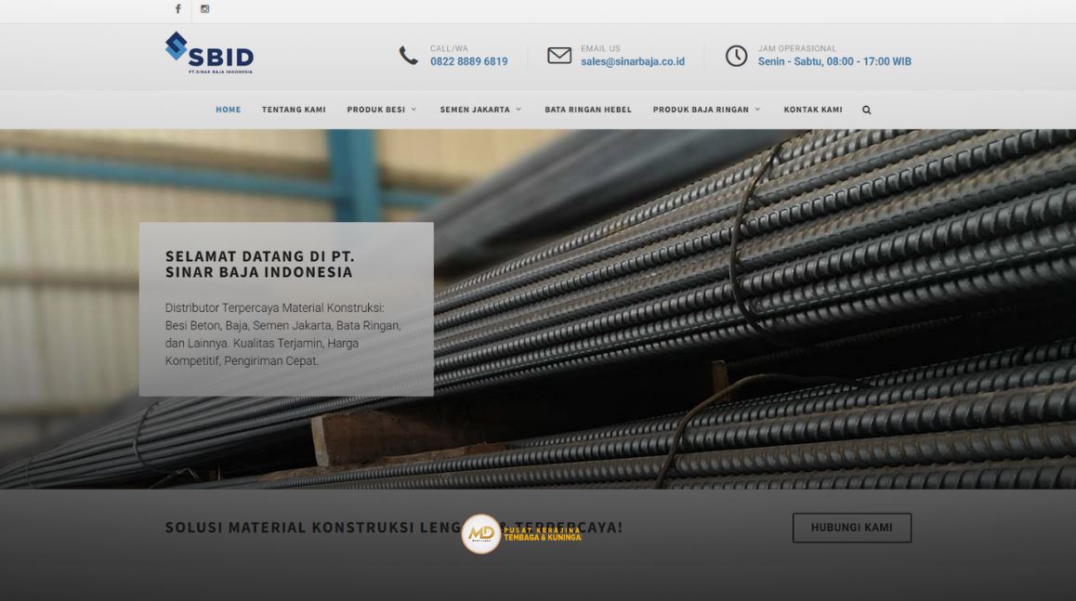Viewport: 1076px width, 601px height.
Task: Click the Selamat Datang welcome heading
Action: pos(260,264)
